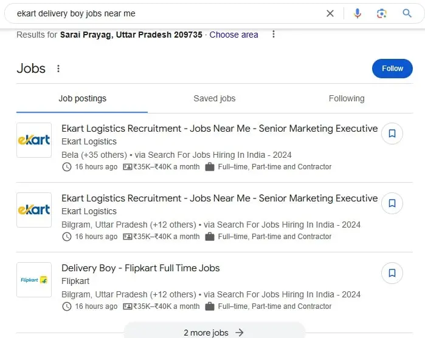Open the Ekart logo of Bela listing

pyautogui.click(x=34, y=140)
